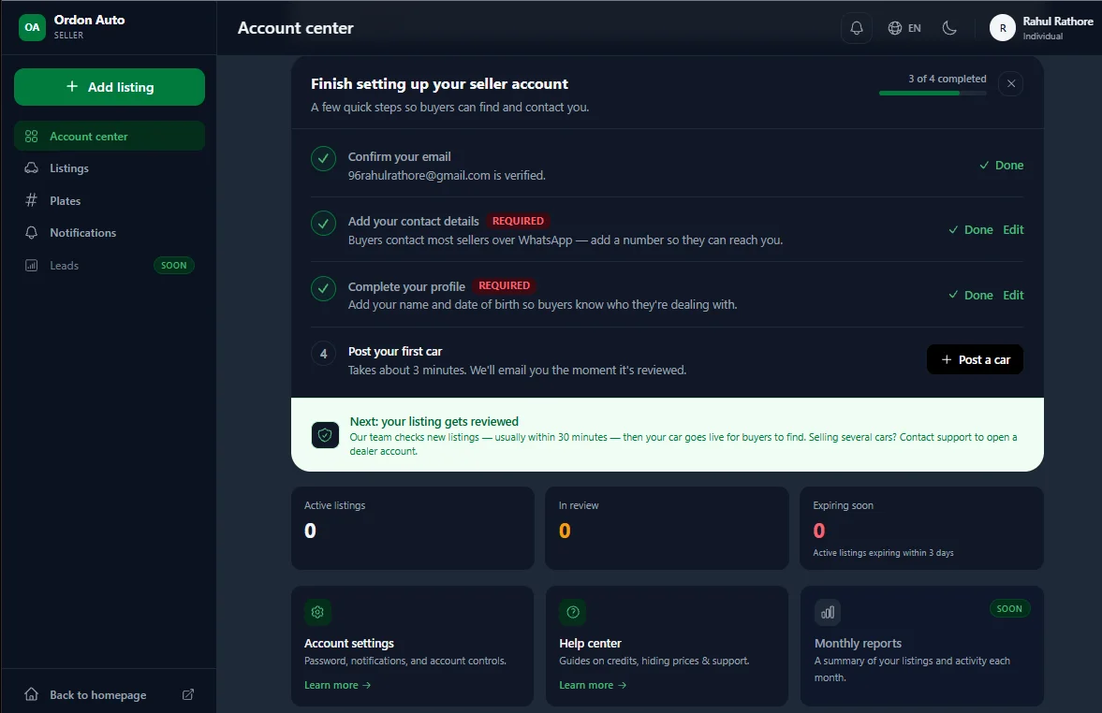This screenshot has height=713, width=1102.
Task: Open Notifications in sidebar
Action: coord(110,233)
